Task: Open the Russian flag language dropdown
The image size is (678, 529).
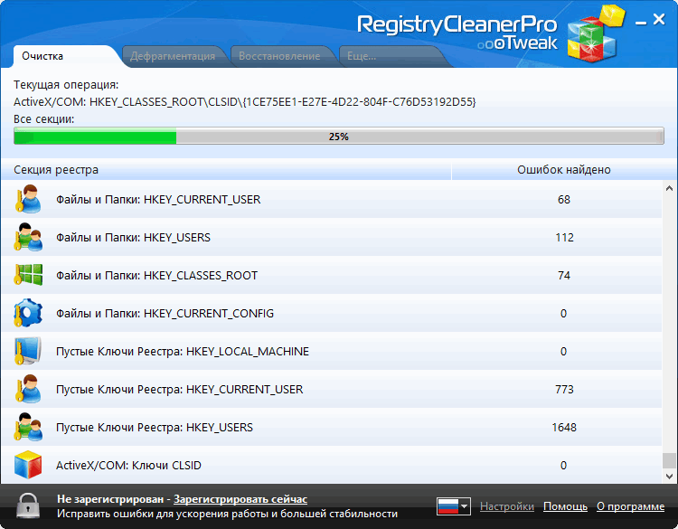Action: [x=453, y=506]
